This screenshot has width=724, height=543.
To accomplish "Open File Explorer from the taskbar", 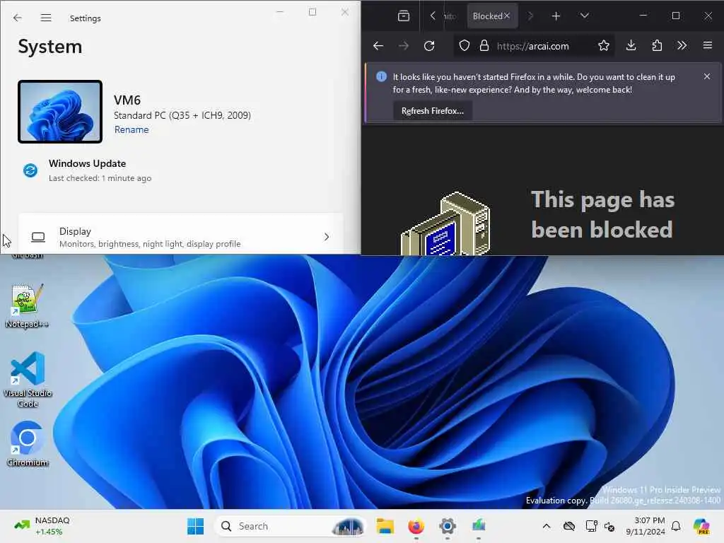I will click(x=385, y=526).
